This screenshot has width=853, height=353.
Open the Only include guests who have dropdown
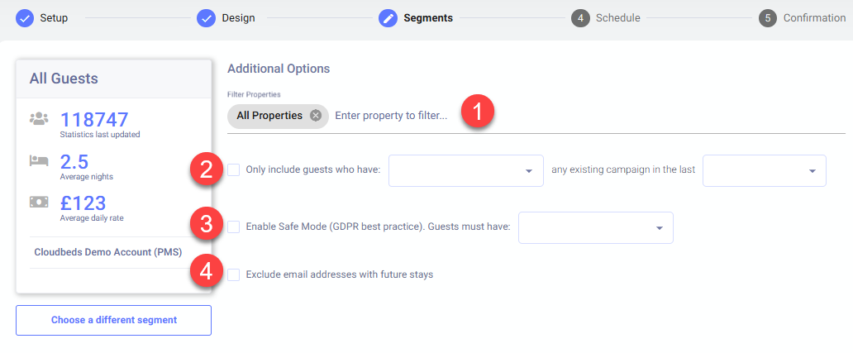pyautogui.click(x=466, y=171)
